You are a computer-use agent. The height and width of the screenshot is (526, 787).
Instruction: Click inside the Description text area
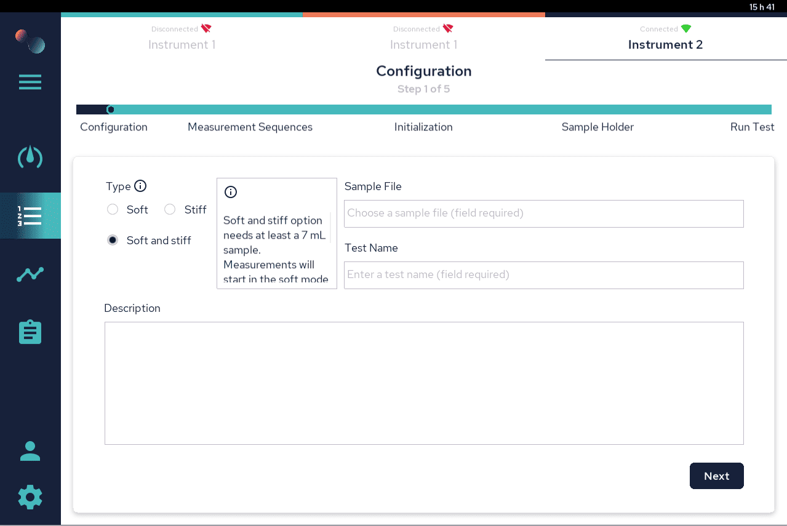tap(424, 383)
